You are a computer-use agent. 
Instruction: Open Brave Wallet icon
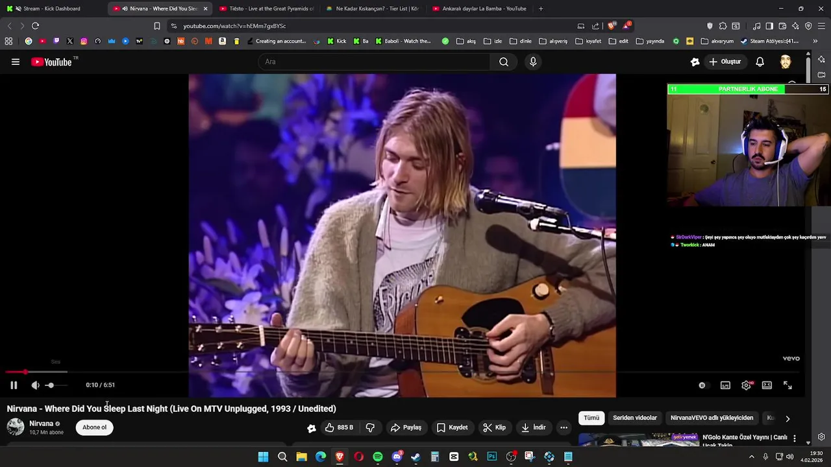pyautogui.click(x=782, y=26)
